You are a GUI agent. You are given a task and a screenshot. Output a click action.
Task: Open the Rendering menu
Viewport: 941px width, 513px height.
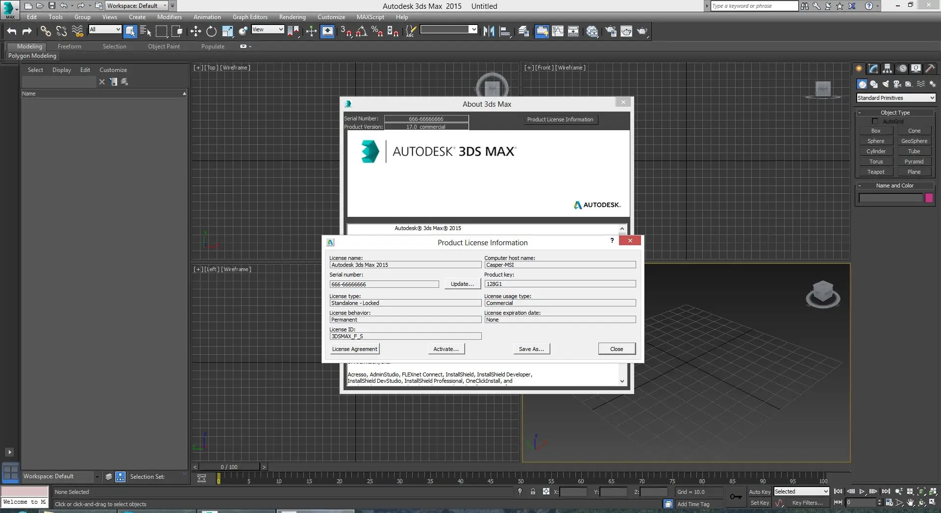pyautogui.click(x=292, y=17)
